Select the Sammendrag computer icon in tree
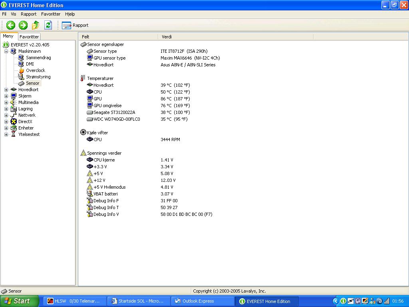The width and height of the screenshot is (409, 307). [x=21, y=58]
